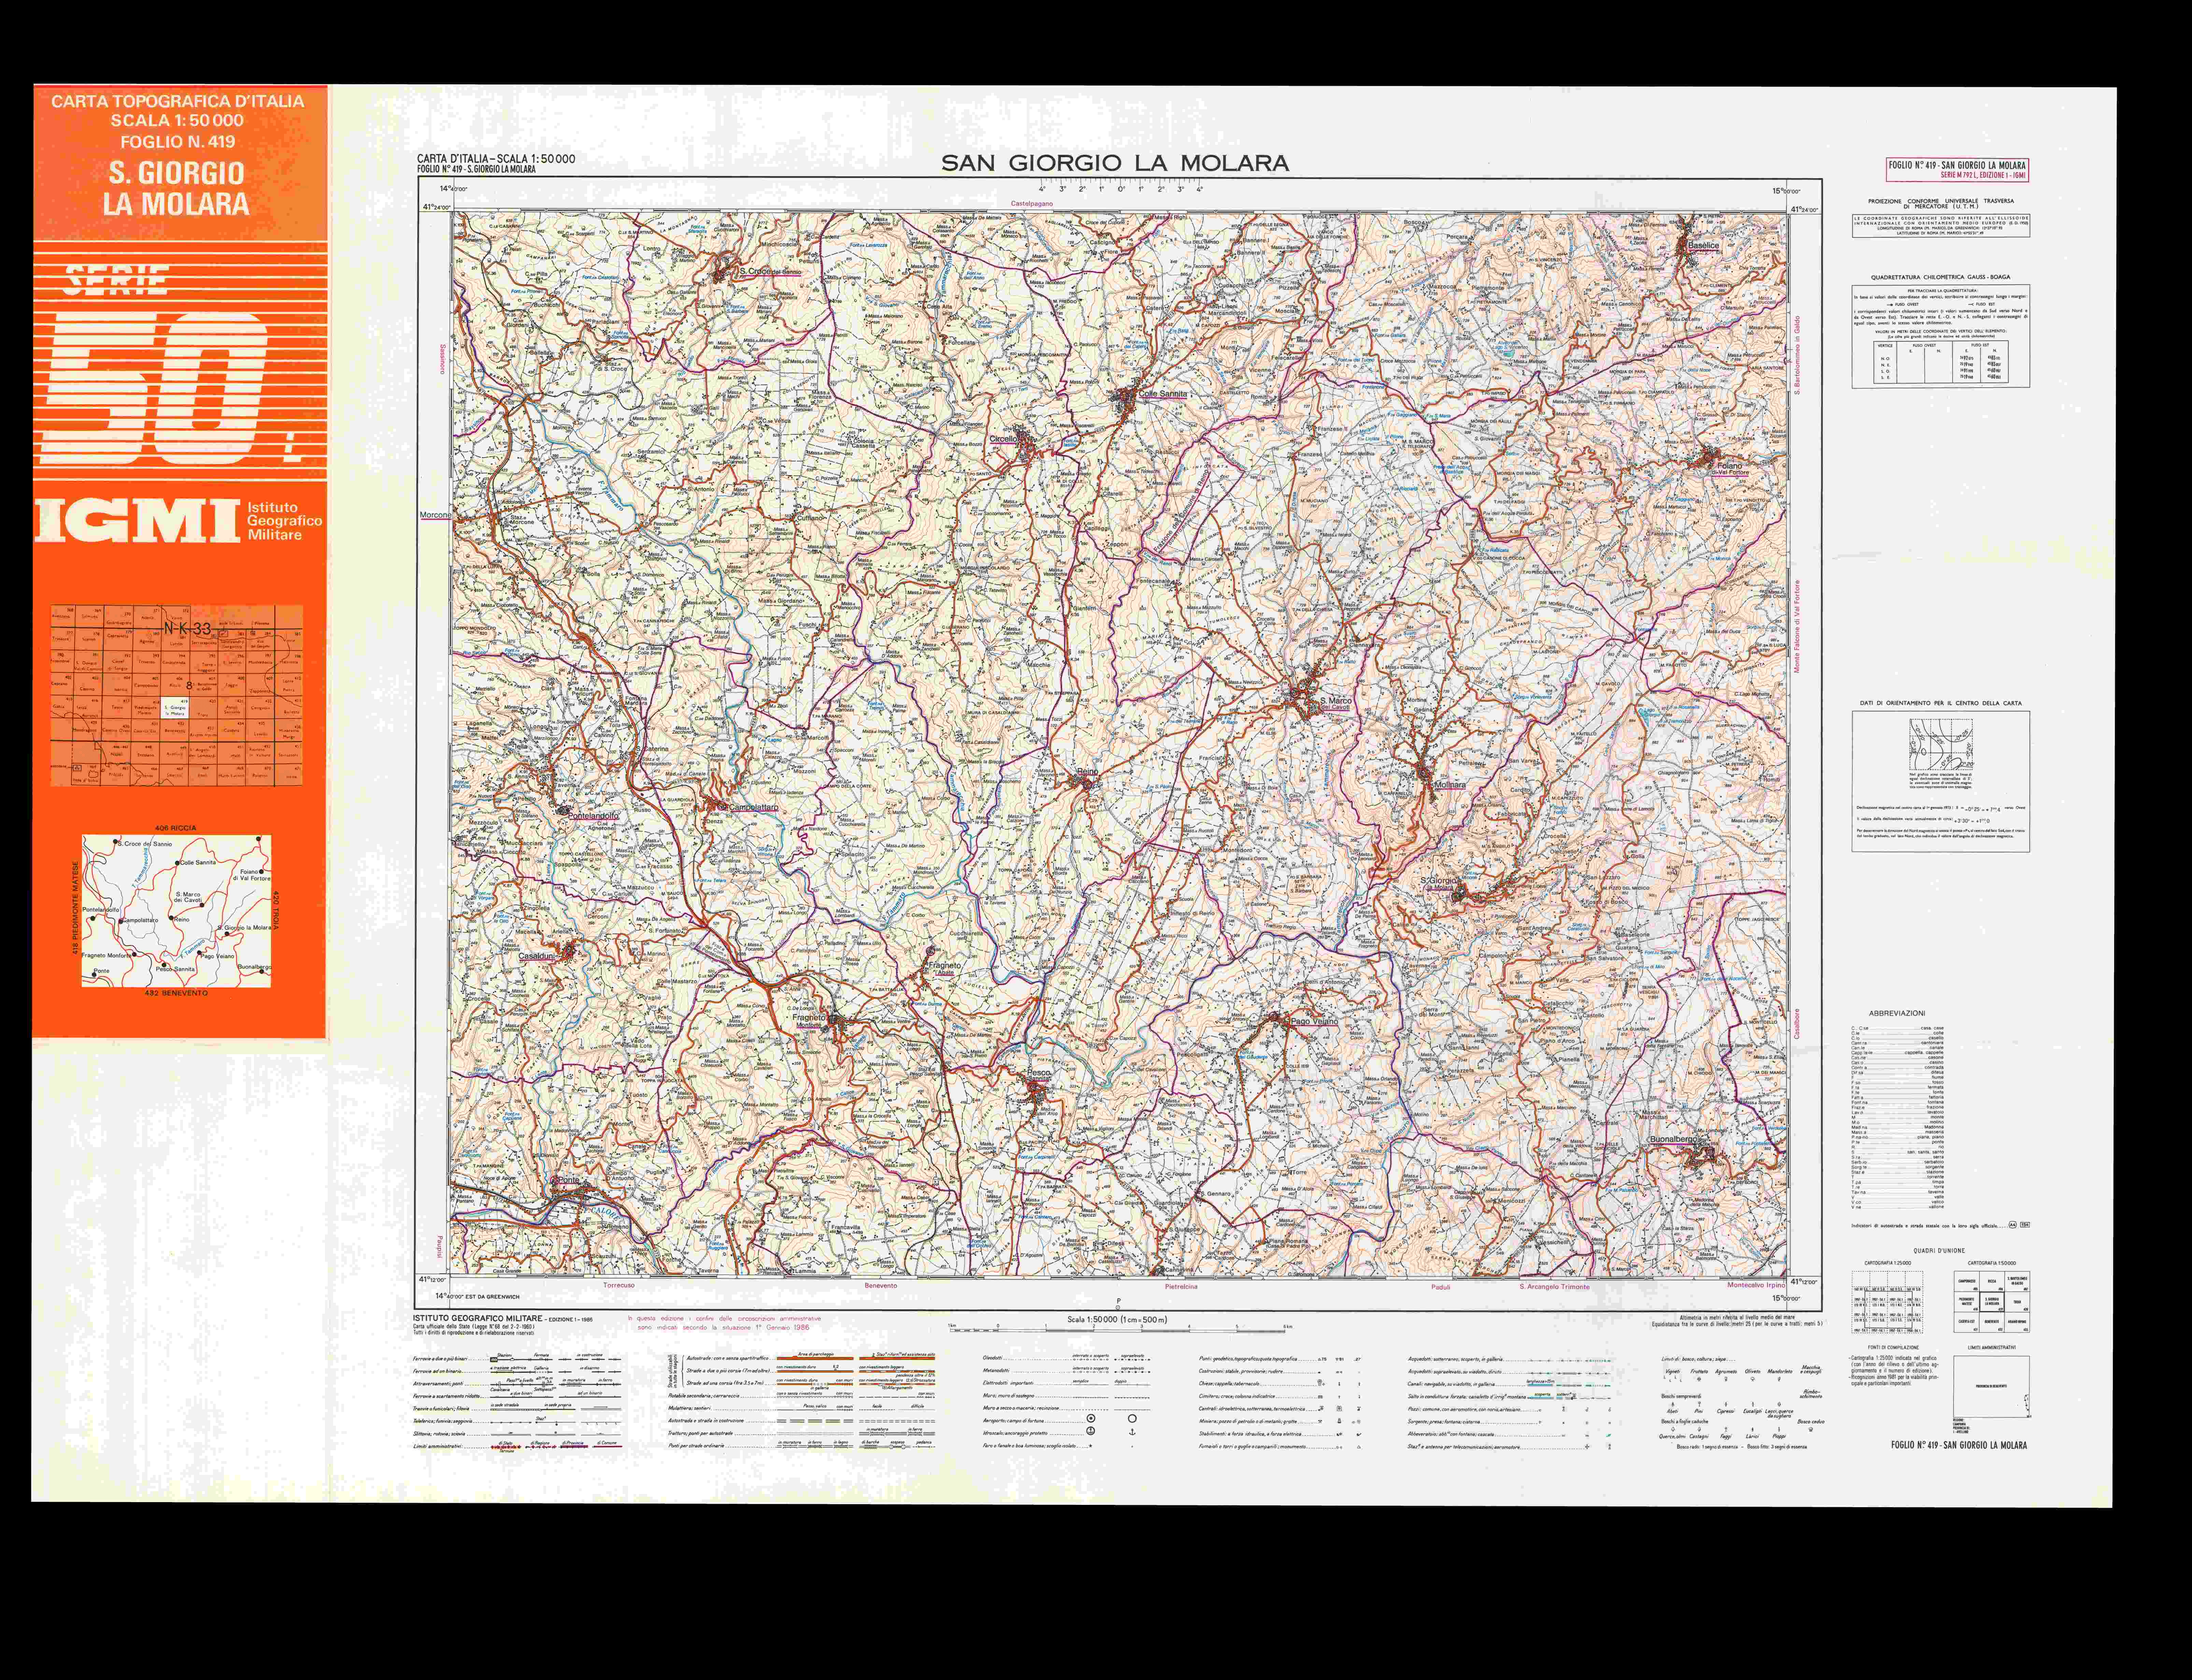
Task: Click the pink-boxed 'FOGLIO N° 419 - SAN GIORGIO LA MOLARA' label
Action: [1957, 165]
